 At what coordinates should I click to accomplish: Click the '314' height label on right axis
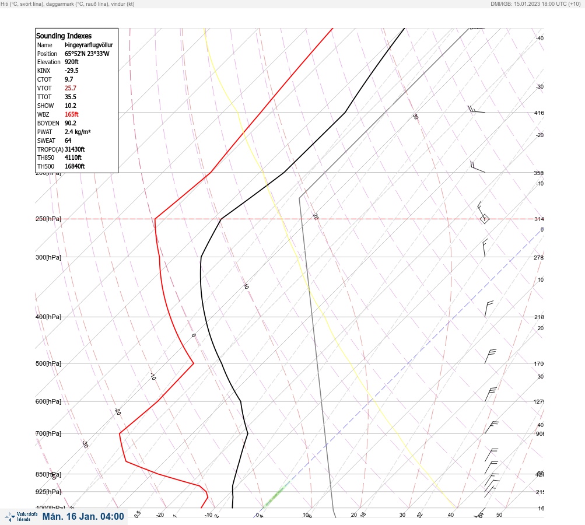[539, 219]
